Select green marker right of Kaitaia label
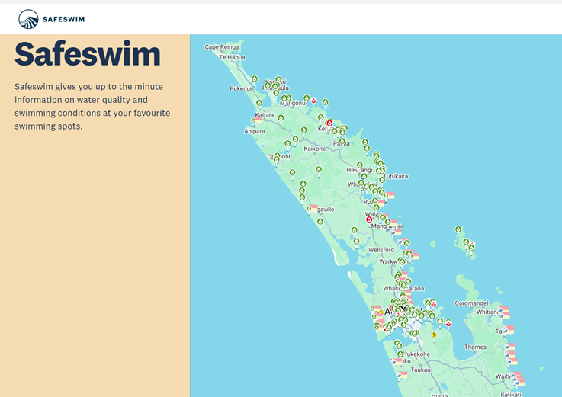 click(x=281, y=117)
